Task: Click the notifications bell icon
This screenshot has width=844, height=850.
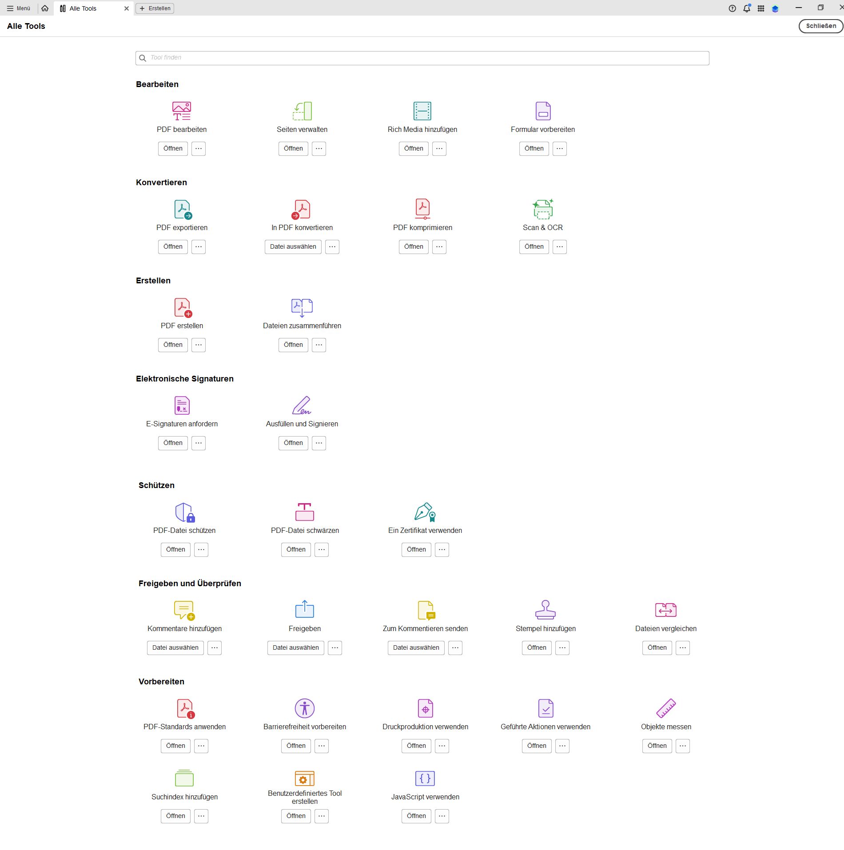Action: [x=747, y=8]
